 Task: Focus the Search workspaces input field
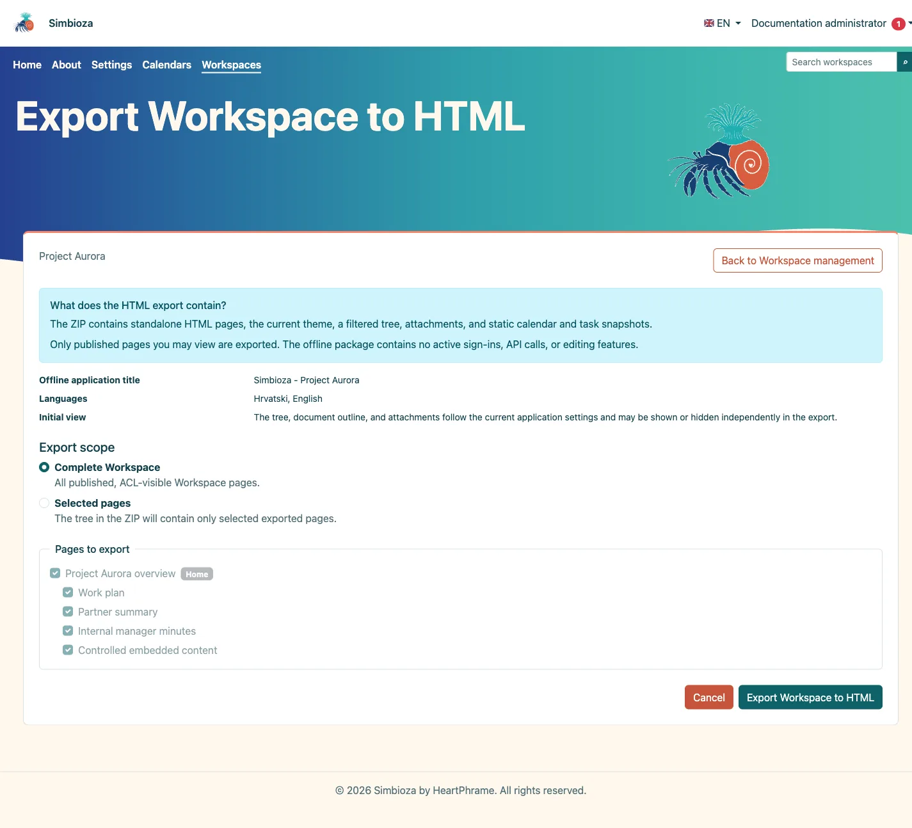841,62
